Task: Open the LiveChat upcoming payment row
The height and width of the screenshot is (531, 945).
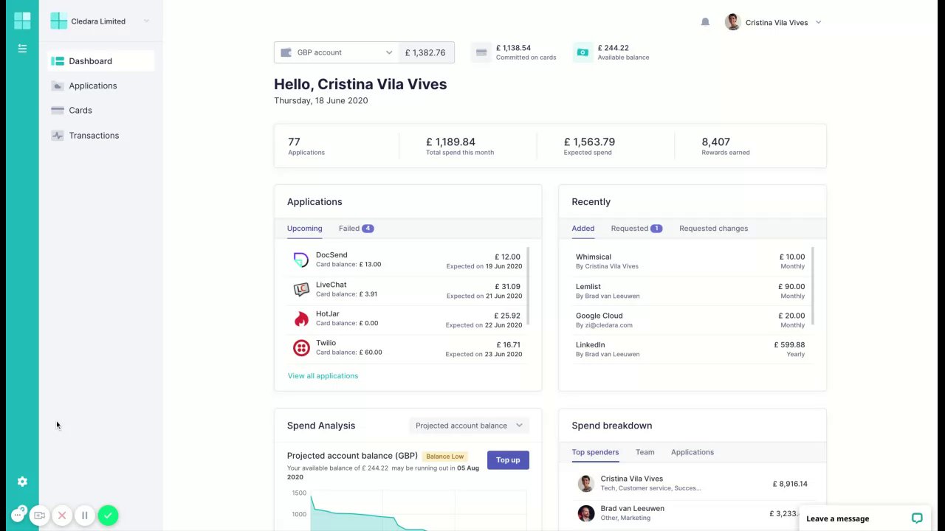Action: point(407,290)
